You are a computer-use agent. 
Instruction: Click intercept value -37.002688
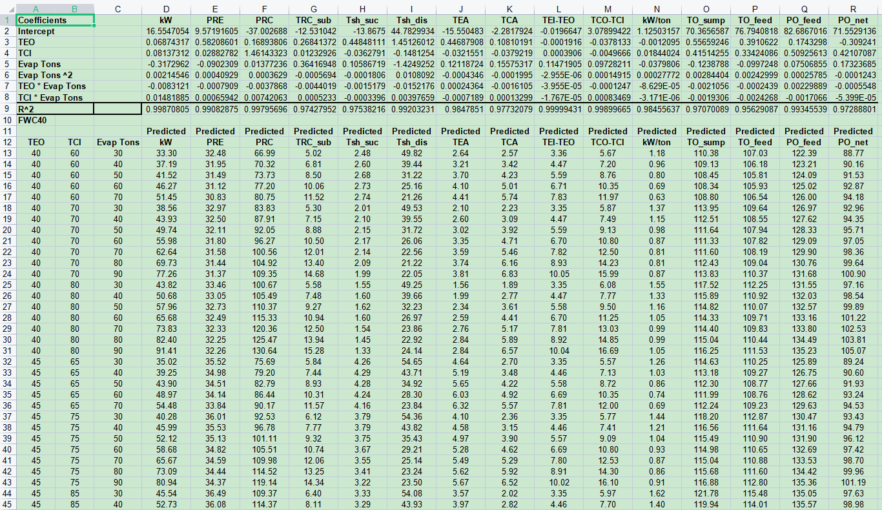pos(264,31)
